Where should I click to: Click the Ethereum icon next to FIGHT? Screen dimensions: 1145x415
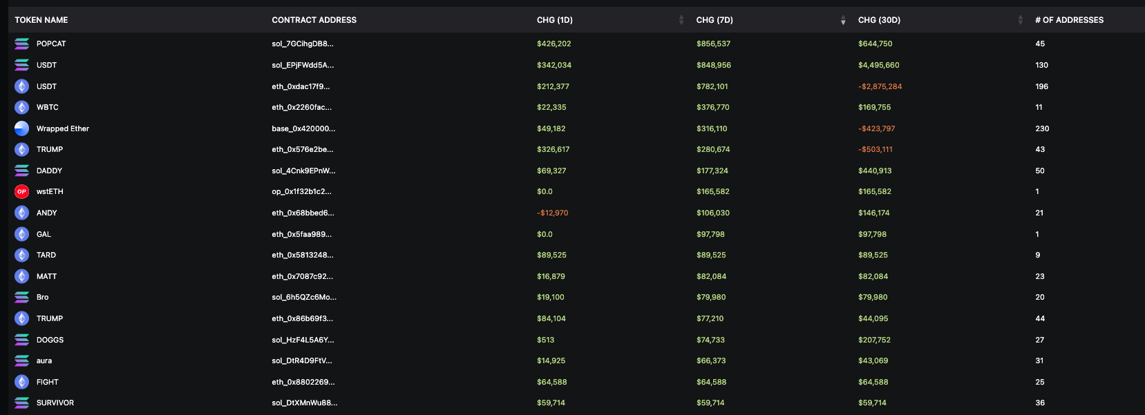tap(22, 382)
